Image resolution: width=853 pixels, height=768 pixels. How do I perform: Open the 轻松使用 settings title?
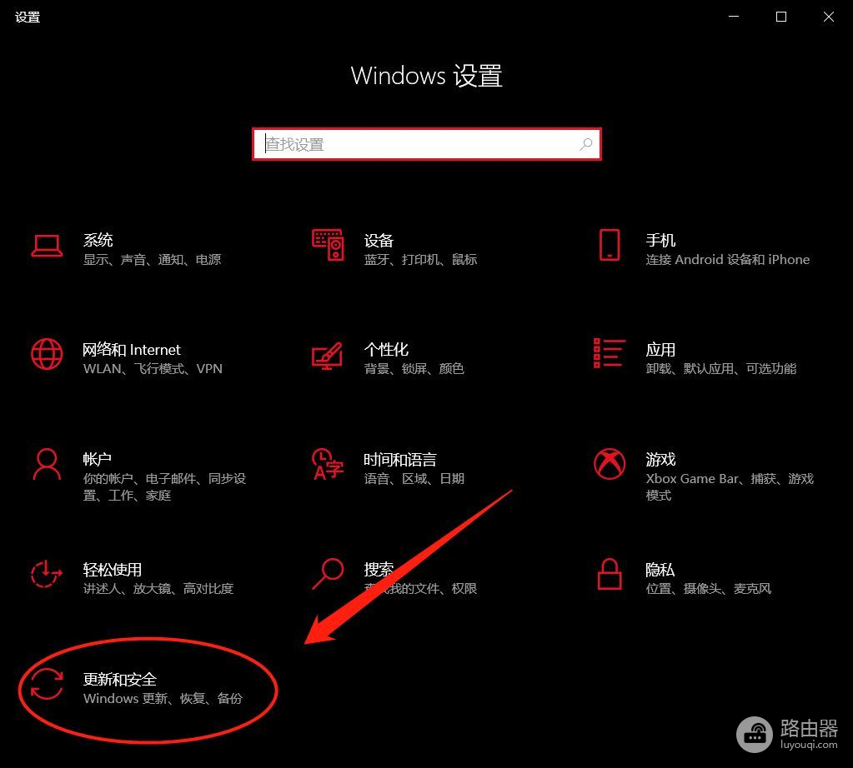112,570
